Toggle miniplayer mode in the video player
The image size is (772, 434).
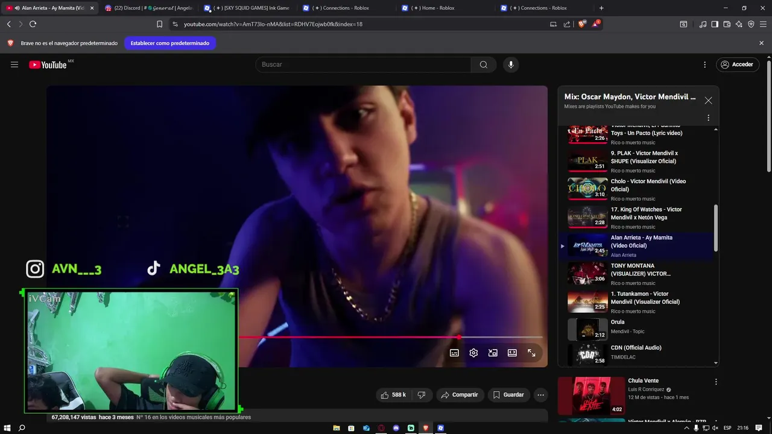tap(493, 353)
